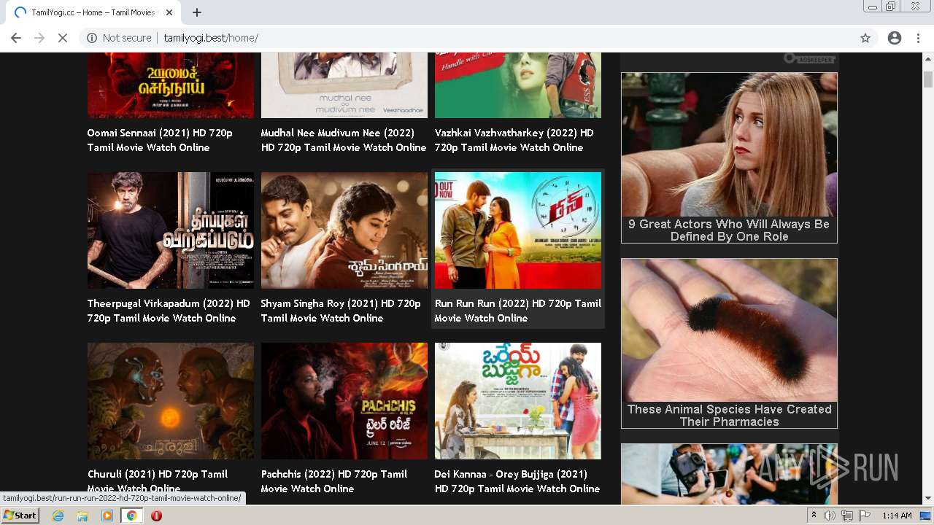Click Churuli poster thumbnail
The height and width of the screenshot is (525, 934).
[x=171, y=401]
